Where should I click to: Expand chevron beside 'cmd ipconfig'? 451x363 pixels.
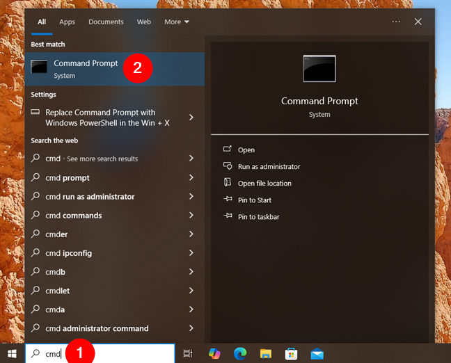point(191,252)
